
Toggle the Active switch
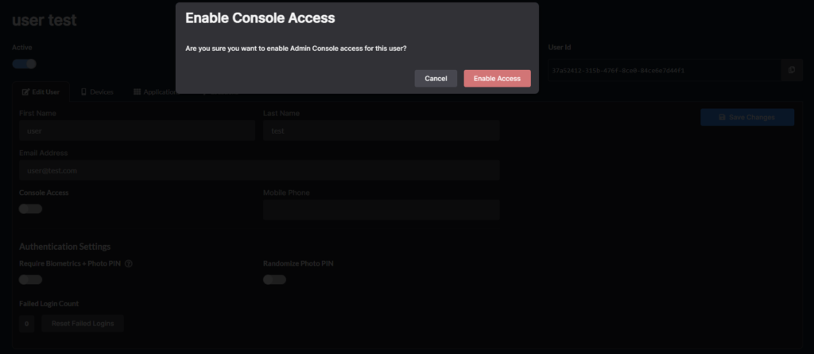point(25,64)
